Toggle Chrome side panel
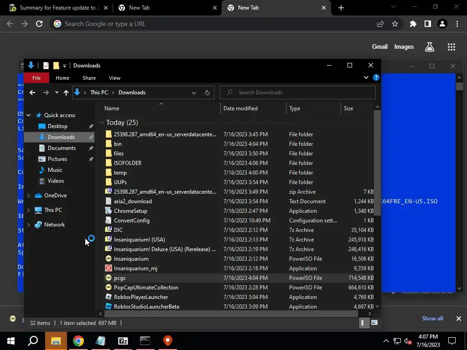This screenshot has height=350, width=467. point(428,24)
